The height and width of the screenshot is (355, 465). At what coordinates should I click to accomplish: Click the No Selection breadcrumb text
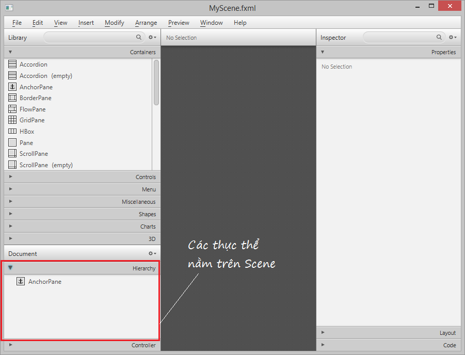coord(181,38)
